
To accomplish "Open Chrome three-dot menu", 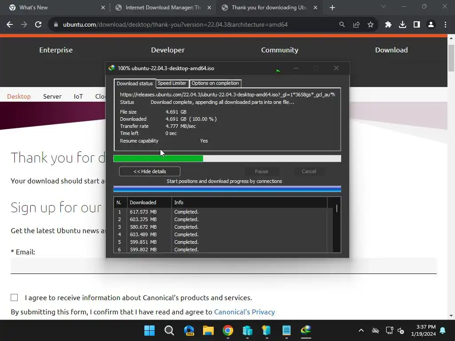I will click(445, 25).
